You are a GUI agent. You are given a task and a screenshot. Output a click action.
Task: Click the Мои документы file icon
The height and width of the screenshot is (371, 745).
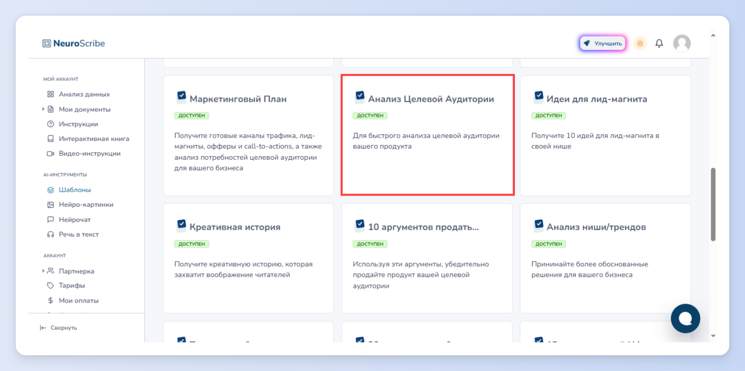click(50, 109)
